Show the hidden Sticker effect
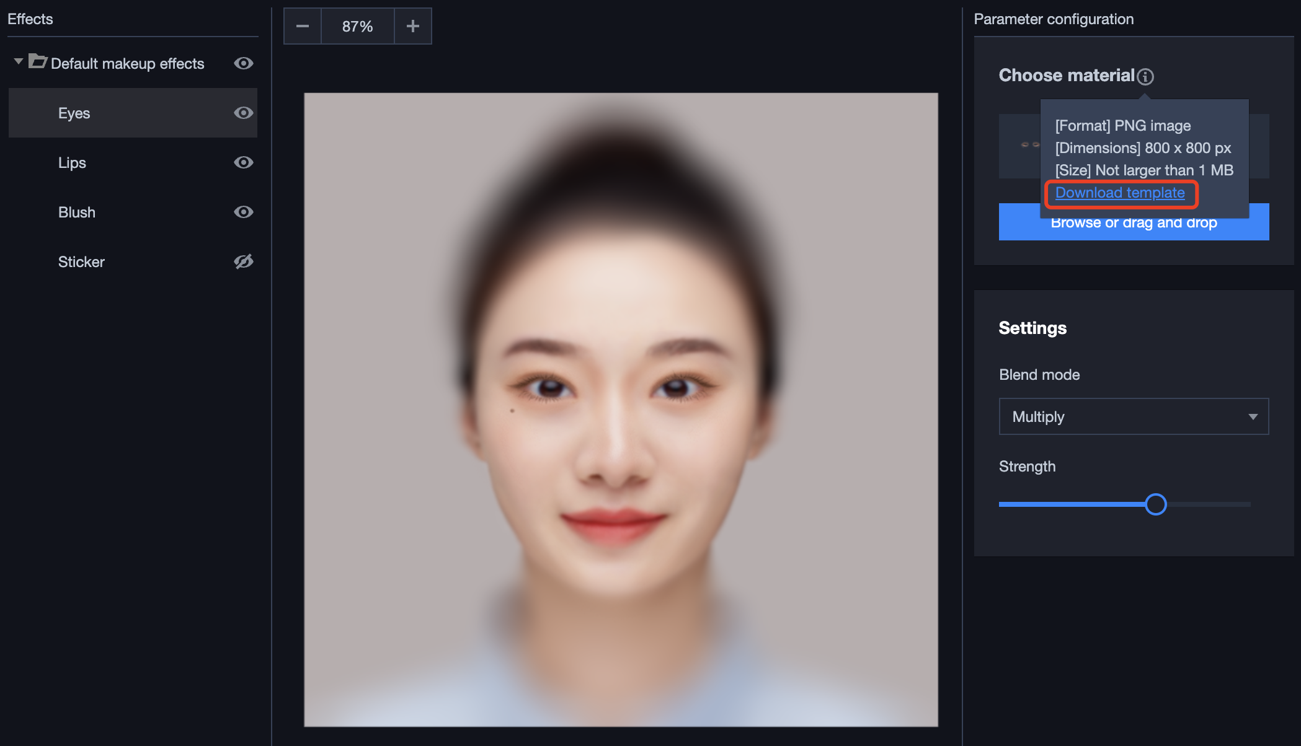The height and width of the screenshot is (746, 1301). 243,261
